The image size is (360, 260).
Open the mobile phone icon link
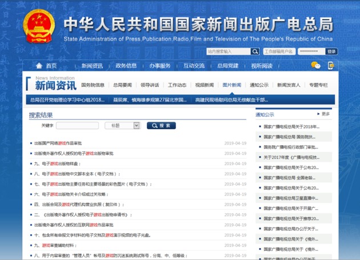coord(330,65)
